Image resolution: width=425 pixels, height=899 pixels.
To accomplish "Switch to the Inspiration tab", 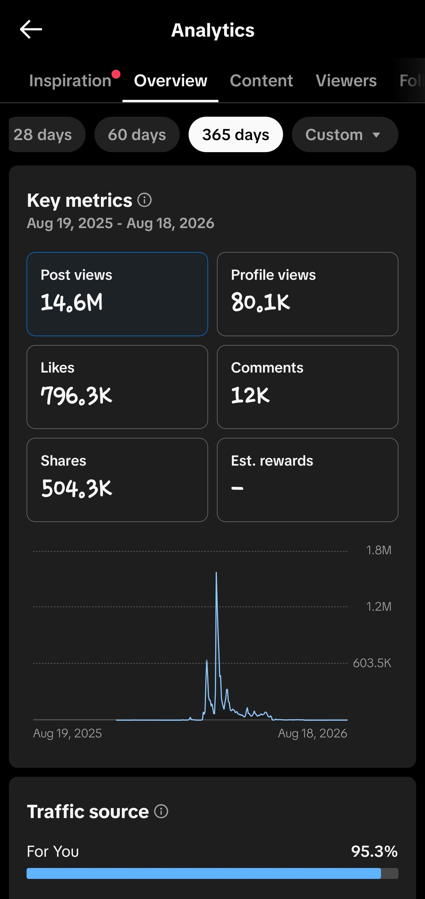I will pos(70,81).
